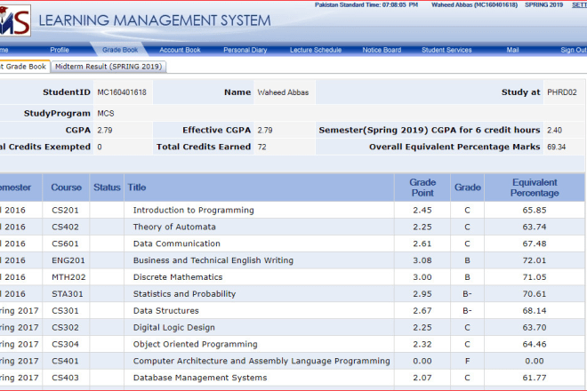This screenshot has height=391, width=587.
Task: Click the Object Oriented Programming title
Action: [196, 345]
